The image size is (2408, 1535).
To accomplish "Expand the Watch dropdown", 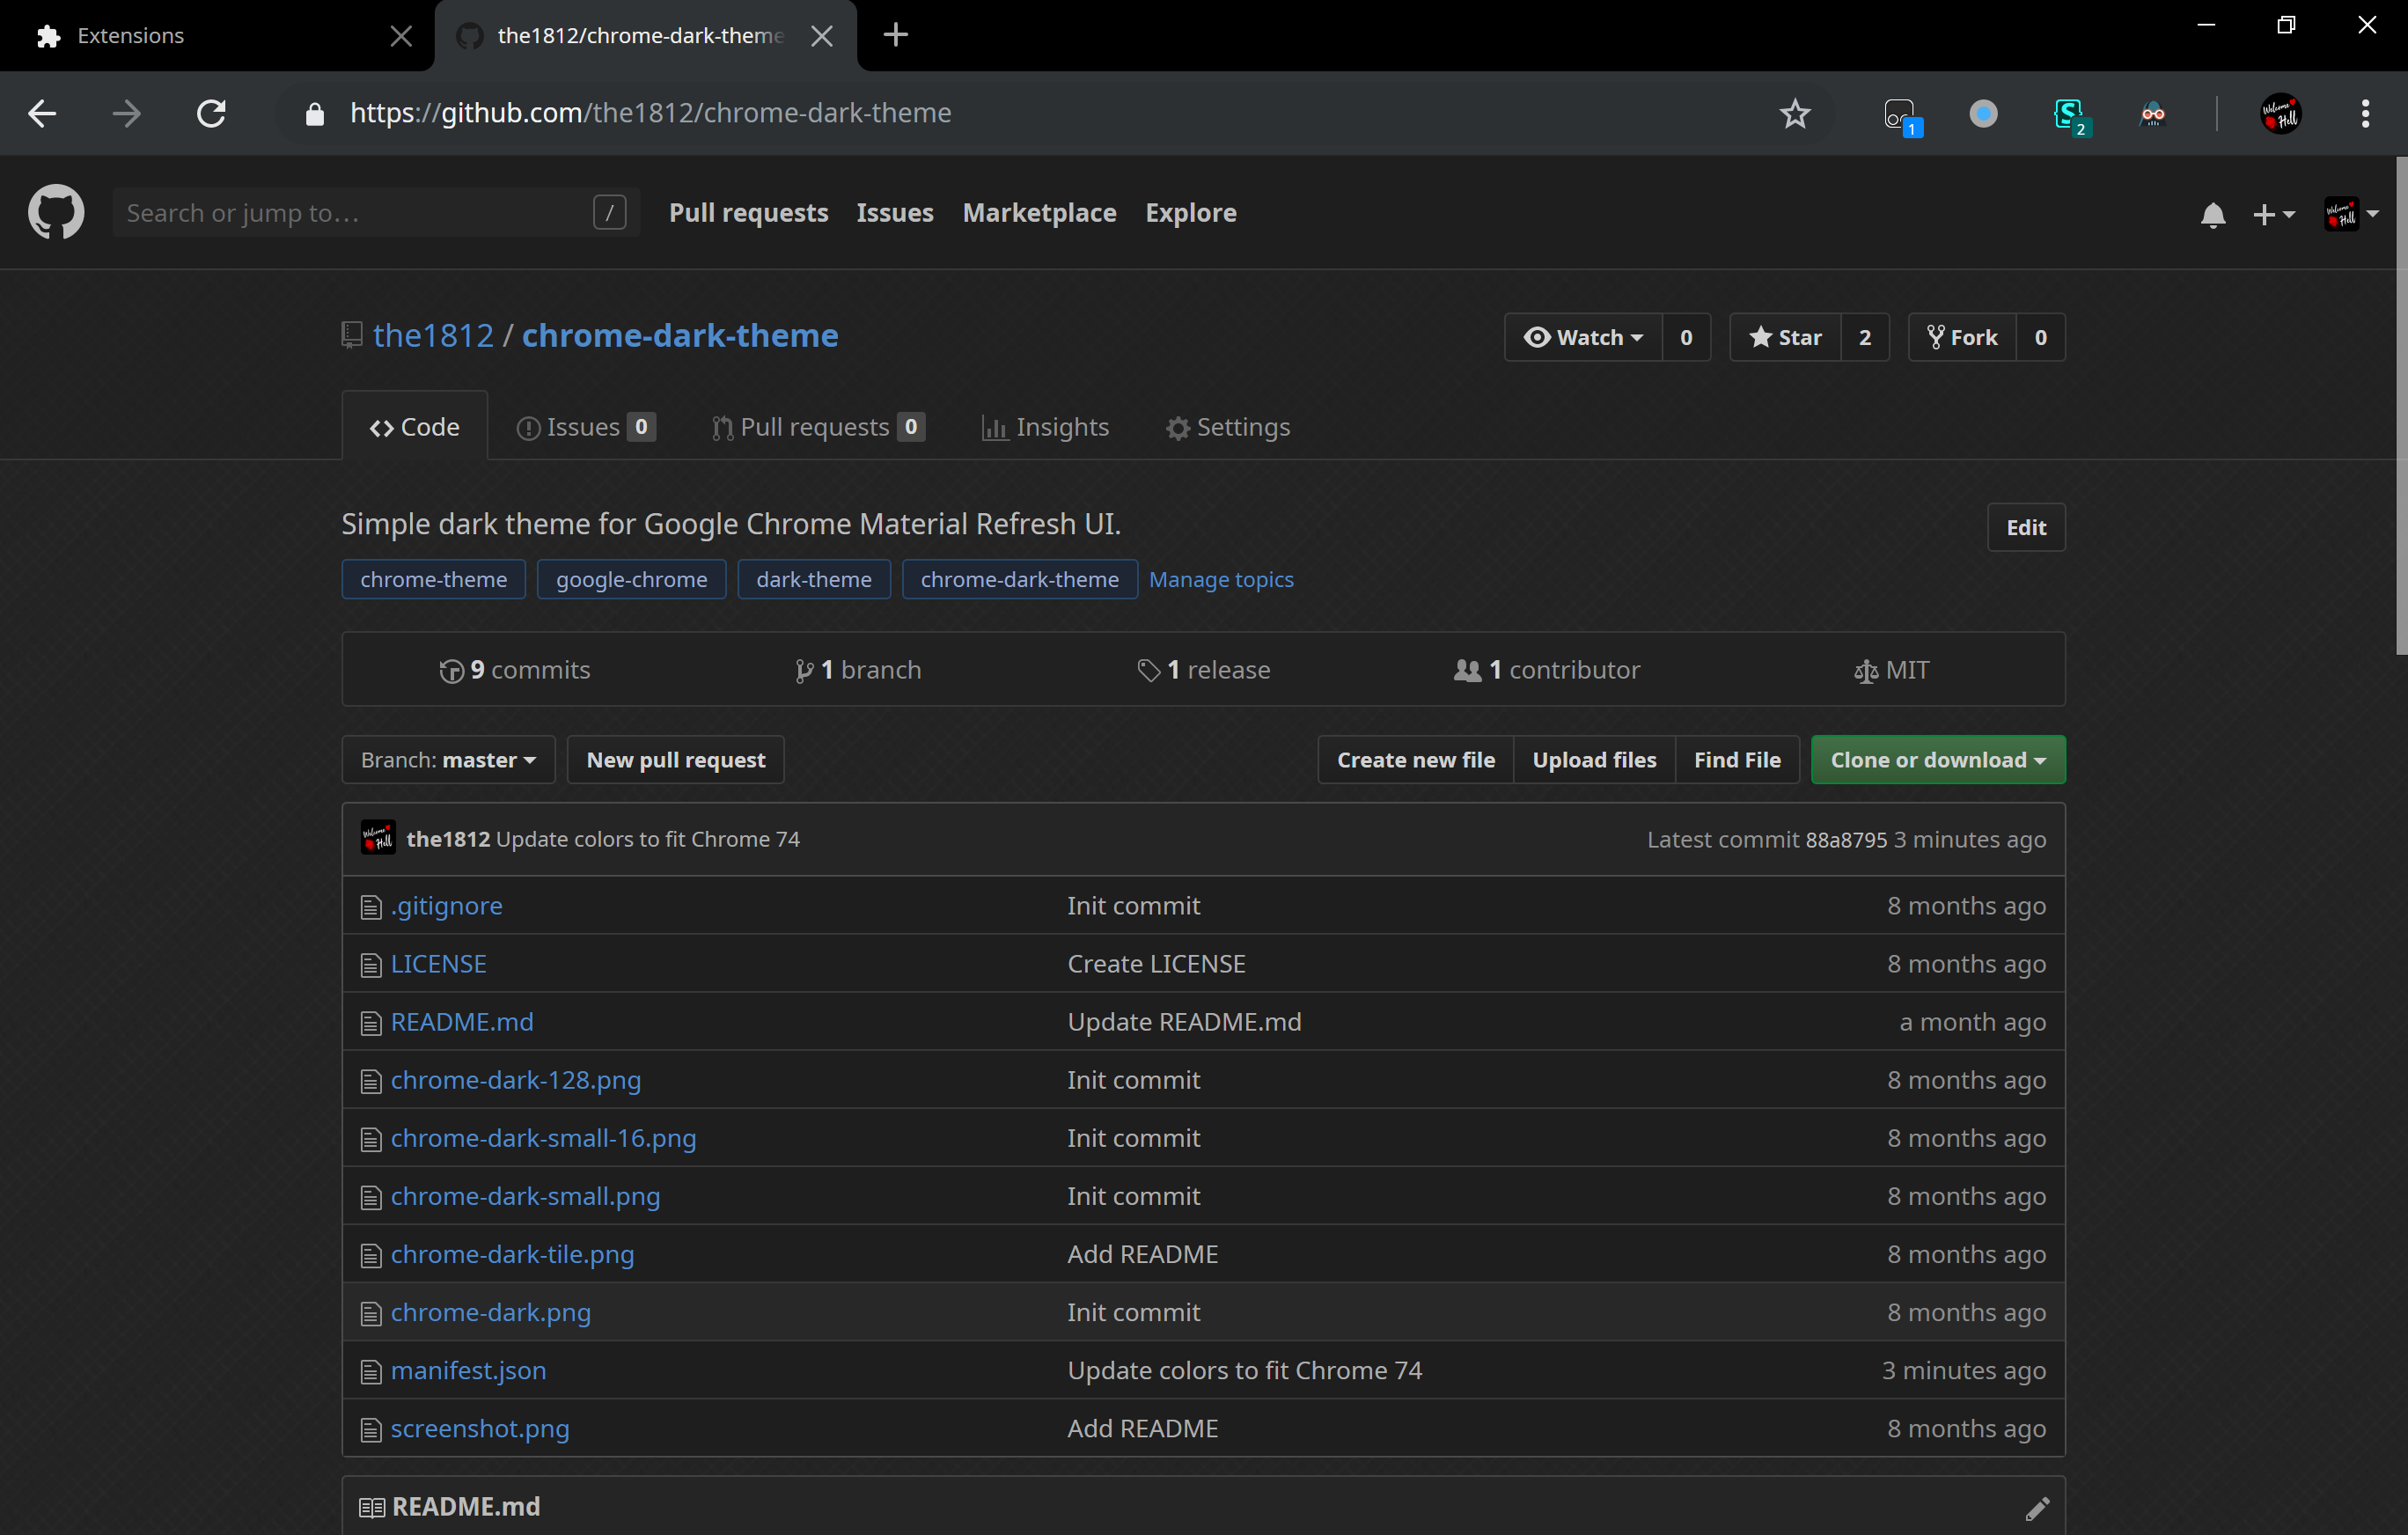I will click(1583, 338).
